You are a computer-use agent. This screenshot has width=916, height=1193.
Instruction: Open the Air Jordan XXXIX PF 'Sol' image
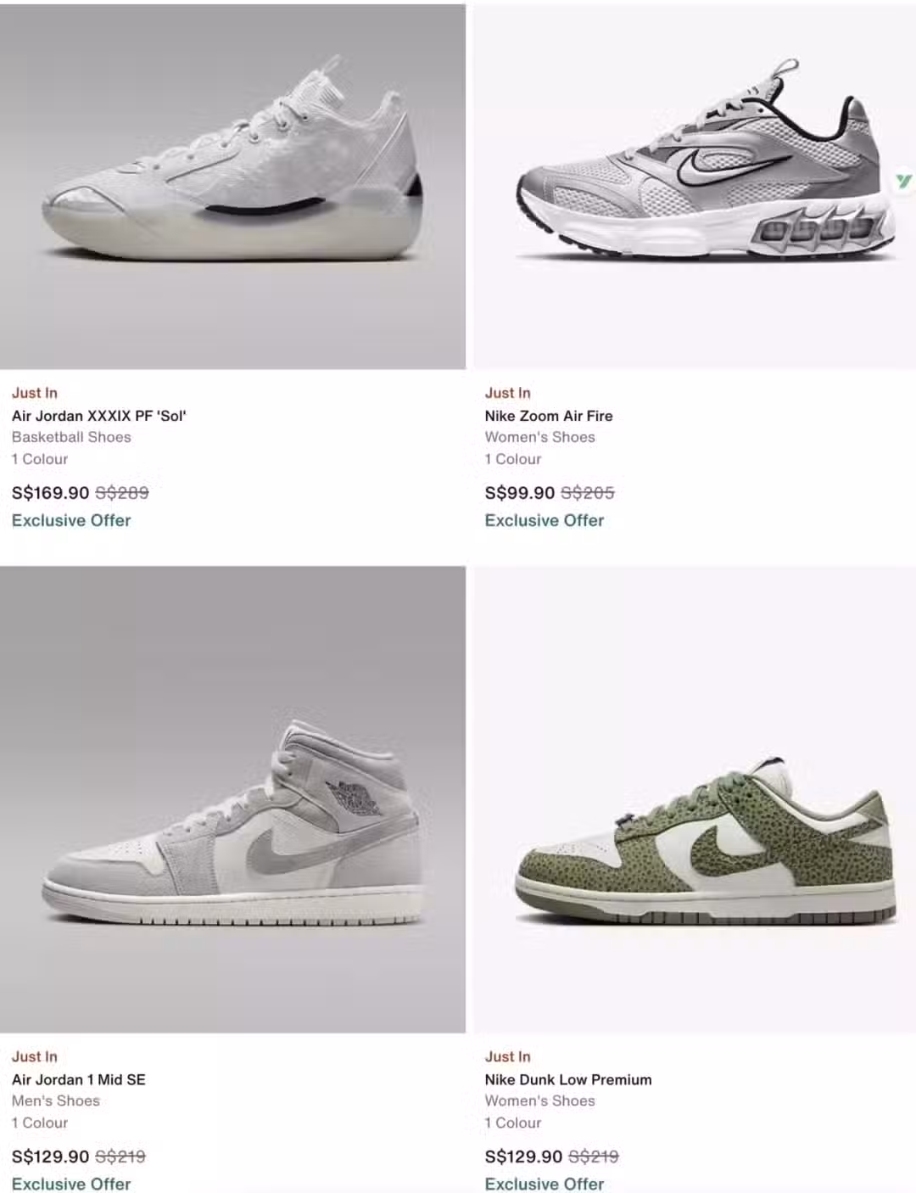point(232,187)
